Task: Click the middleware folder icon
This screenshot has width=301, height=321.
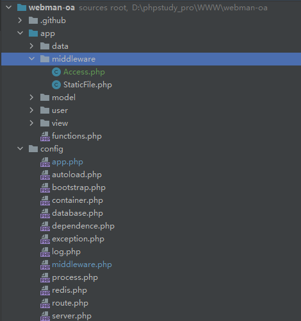Action: [x=45, y=59]
